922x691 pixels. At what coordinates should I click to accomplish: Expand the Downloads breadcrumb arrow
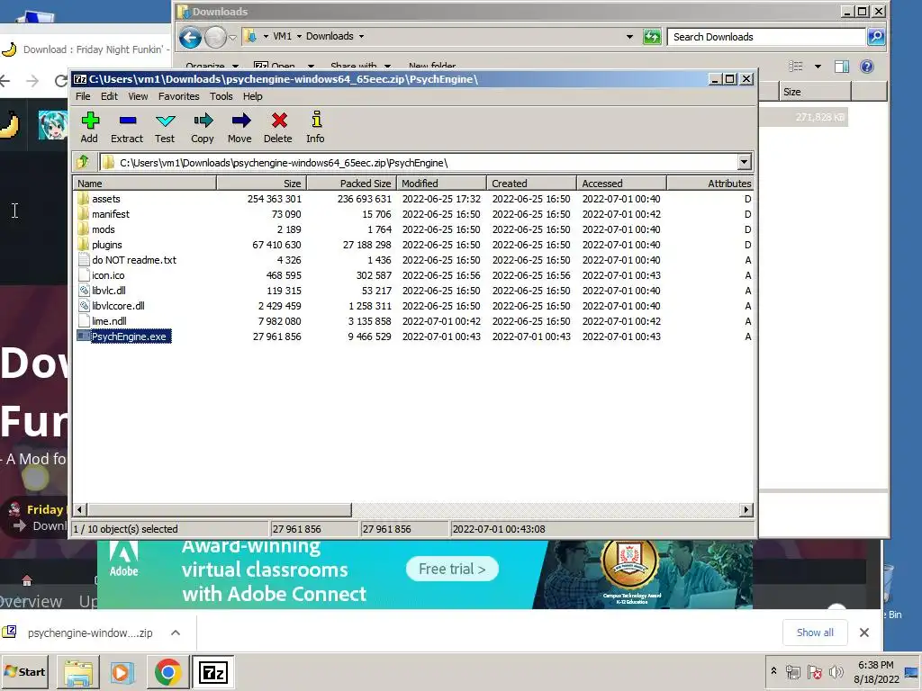[361, 36]
